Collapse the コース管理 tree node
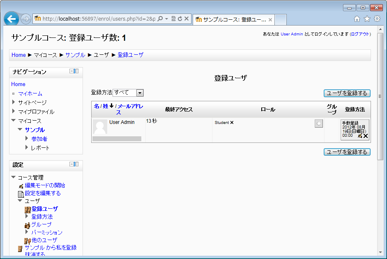This screenshot has width=387, height=259. point(14,177)
